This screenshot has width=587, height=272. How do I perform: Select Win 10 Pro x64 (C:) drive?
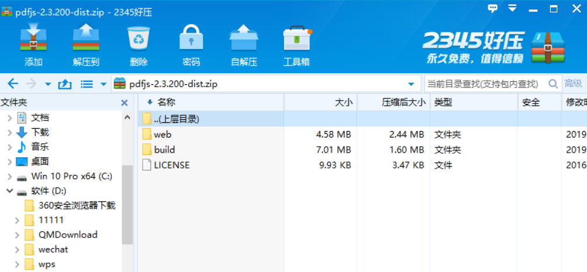71,176
